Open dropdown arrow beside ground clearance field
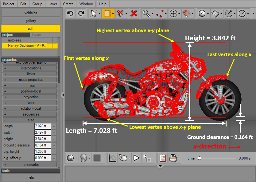Image resolution: width=256 pixels, height=182 pixels. pos(54,145)
